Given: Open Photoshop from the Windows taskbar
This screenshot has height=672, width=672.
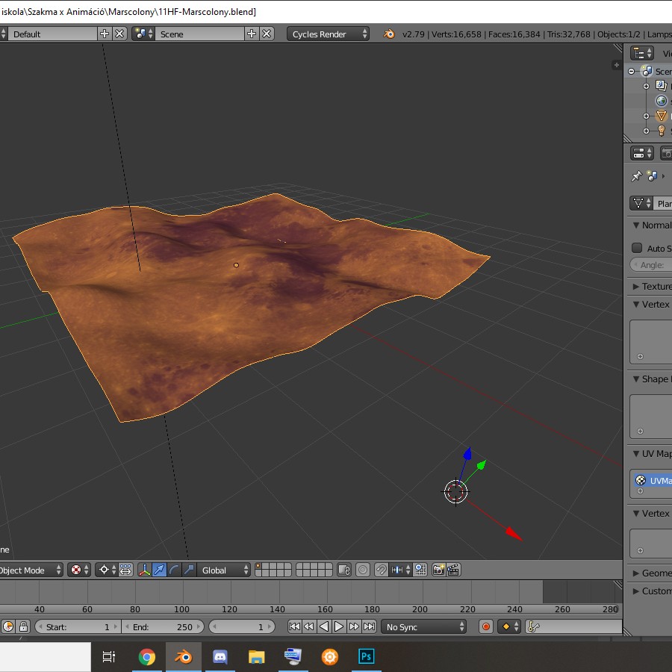Looking at the screenshot, I should pos(366,657).
